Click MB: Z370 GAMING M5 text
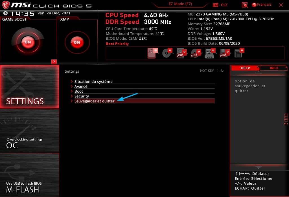The height and width of the screenshot is (197, 289). click(218, 14)
